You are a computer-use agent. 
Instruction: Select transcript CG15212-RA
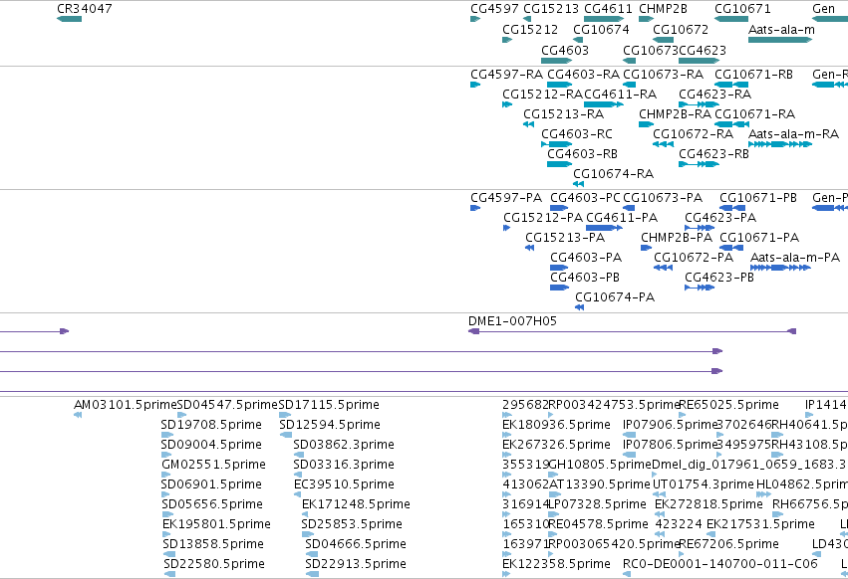coord(507,104)
